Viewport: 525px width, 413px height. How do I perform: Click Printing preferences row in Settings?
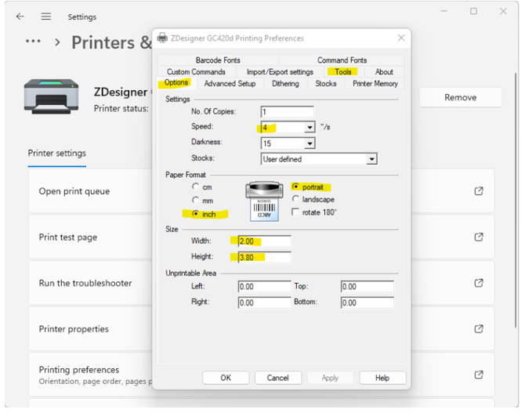point(261,375)
